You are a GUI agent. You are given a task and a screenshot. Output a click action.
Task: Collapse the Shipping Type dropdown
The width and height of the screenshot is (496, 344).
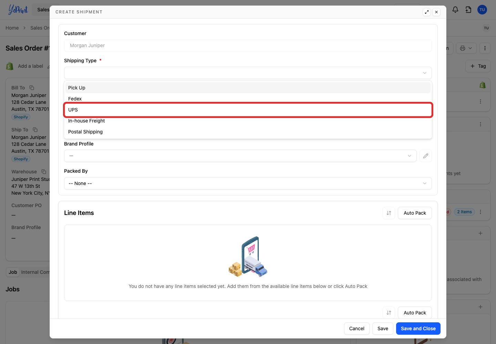(x=248, y=73)
